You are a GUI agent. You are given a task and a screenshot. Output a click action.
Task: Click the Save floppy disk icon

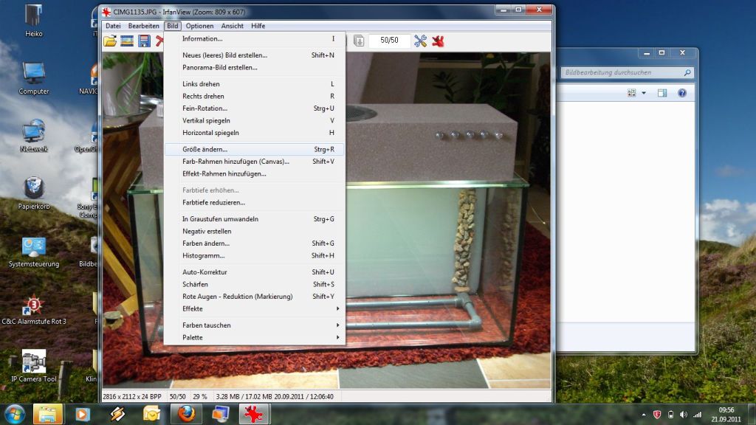[x=144, y=41]
